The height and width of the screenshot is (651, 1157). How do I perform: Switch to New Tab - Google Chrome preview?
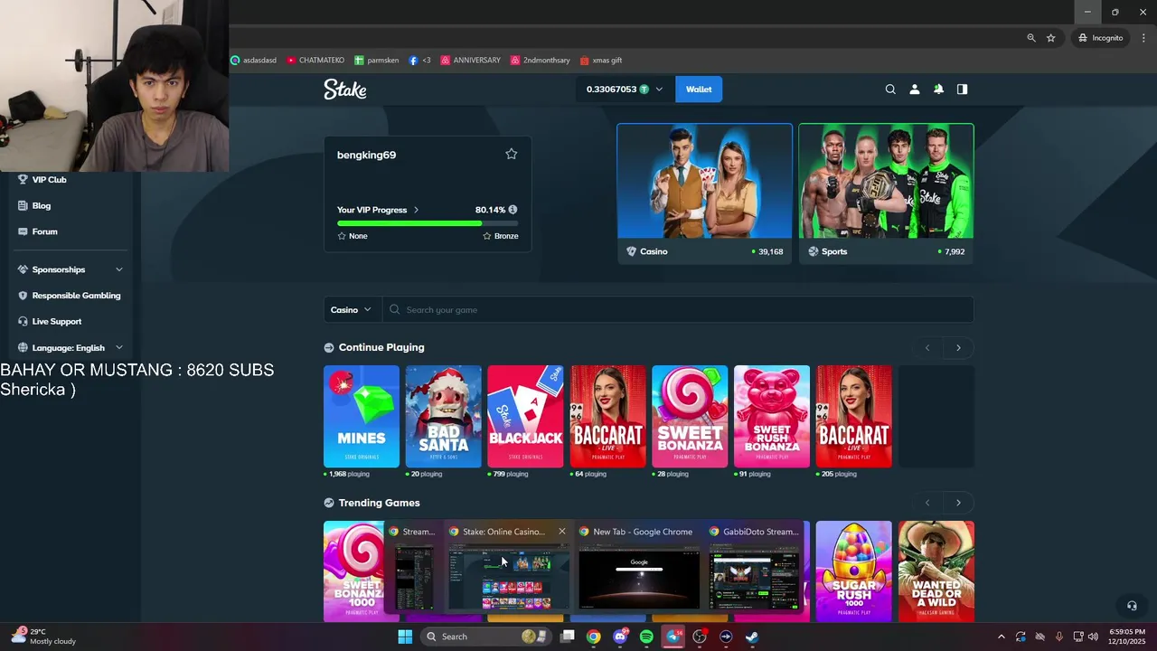pos(639,568)
